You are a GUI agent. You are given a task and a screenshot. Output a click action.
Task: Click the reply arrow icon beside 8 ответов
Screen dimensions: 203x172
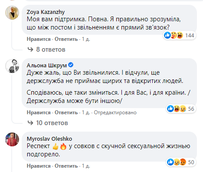coord(30,50)
